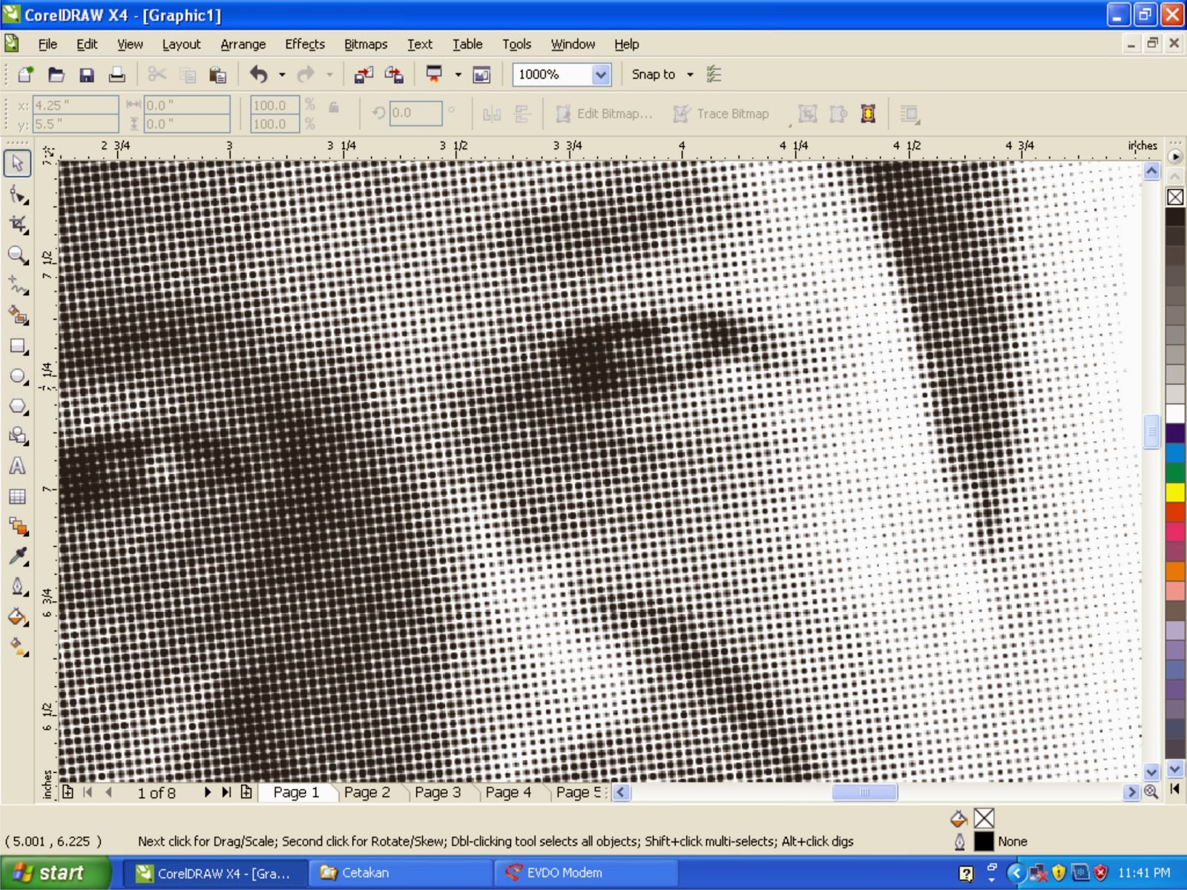Switch to Cetakan folder in taskbar

401,873
